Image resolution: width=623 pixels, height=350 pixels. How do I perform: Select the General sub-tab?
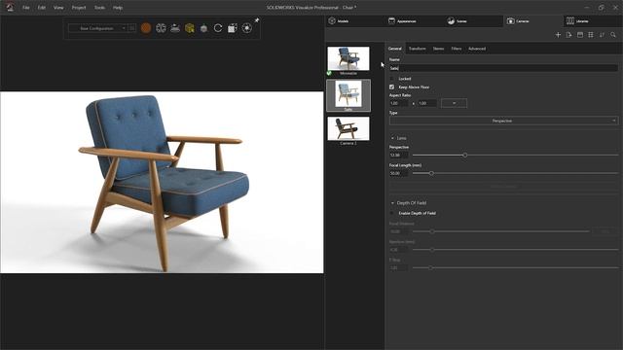(x=395, y=49)
